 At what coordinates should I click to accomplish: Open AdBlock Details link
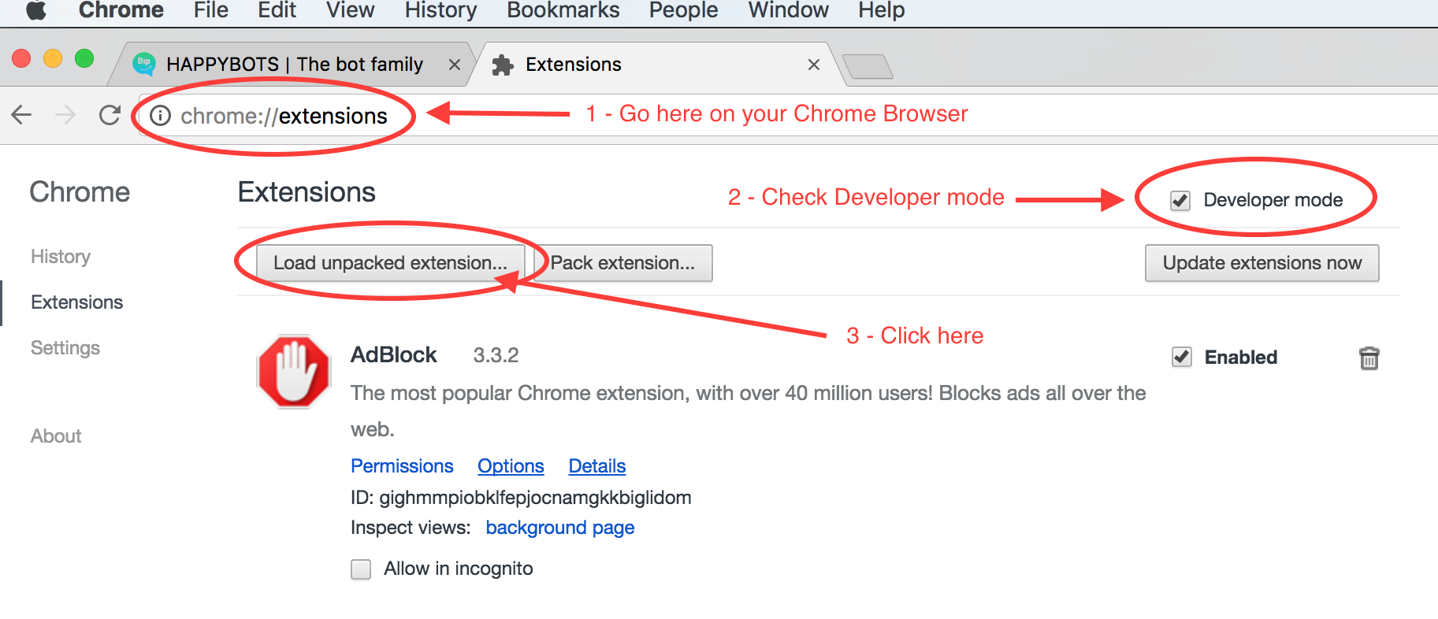pos(597,466)
